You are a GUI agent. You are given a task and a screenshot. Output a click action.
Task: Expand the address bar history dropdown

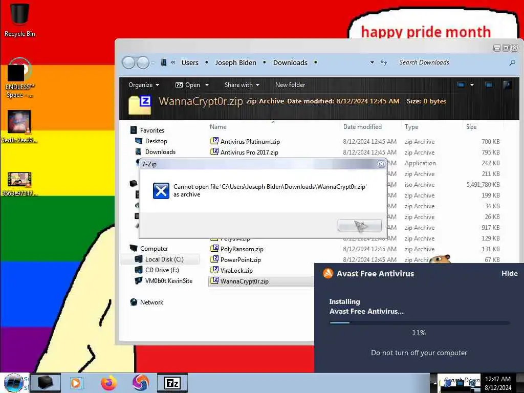[x=372, y=62]
